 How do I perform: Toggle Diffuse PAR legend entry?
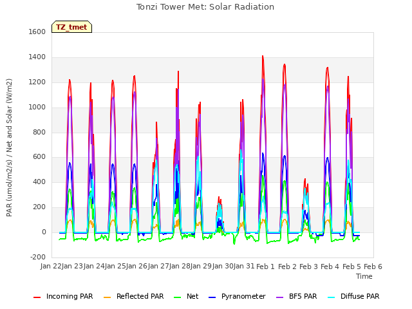click(353, 296)
